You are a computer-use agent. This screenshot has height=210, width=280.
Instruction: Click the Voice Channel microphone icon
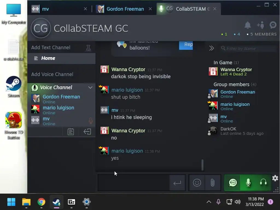35,87
